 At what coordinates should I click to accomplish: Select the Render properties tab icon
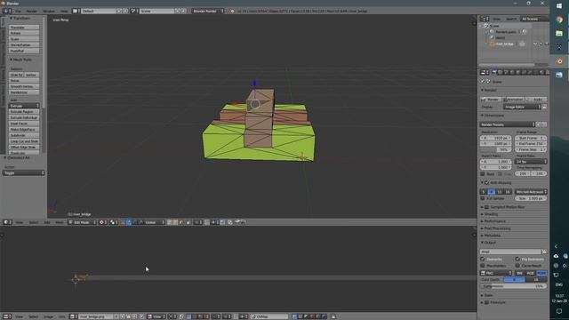[x=494, y=73]
